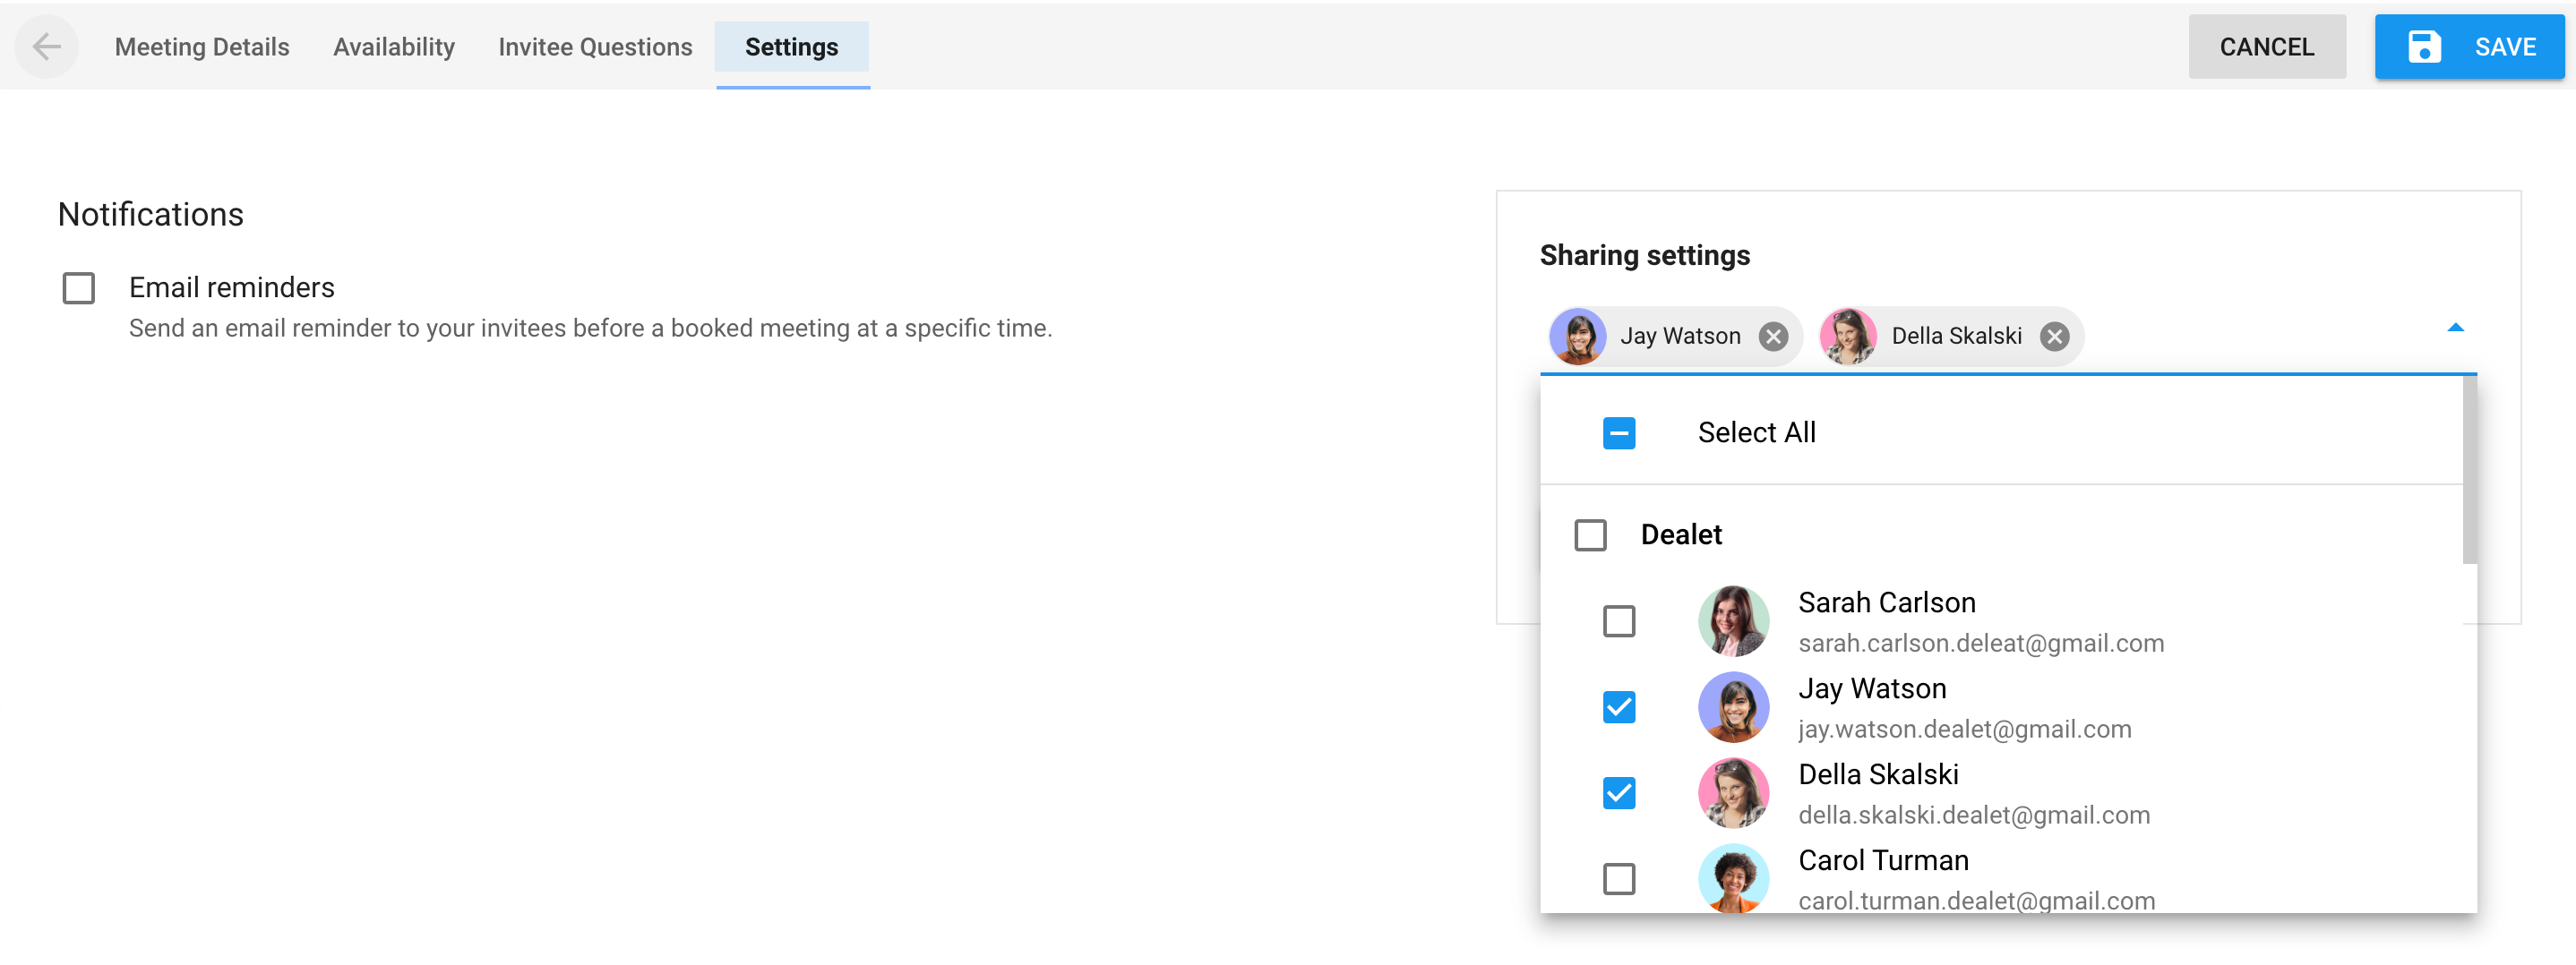Click the Dealet group label
The width and height of the screenshot is (2576, 965).
pos(1681,534)
